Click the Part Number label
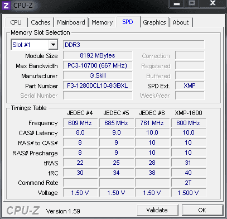Screen dimensions: 227x219 (x=42, y=86)
